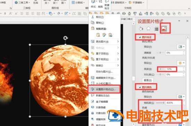Image resolution: width=191 pixels, height=126 pixels.
Task: Click the brightness 10% value field
Action: pyautogui.click(x=174, y=69)
